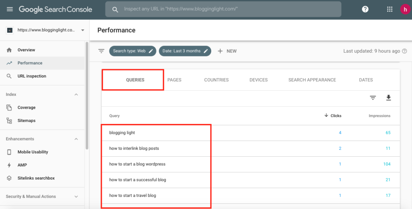Image resolution: width=412 pixels, height=209 pixels.
Task: Click the URL inspection magnifier icon
Action: point(9,76)
